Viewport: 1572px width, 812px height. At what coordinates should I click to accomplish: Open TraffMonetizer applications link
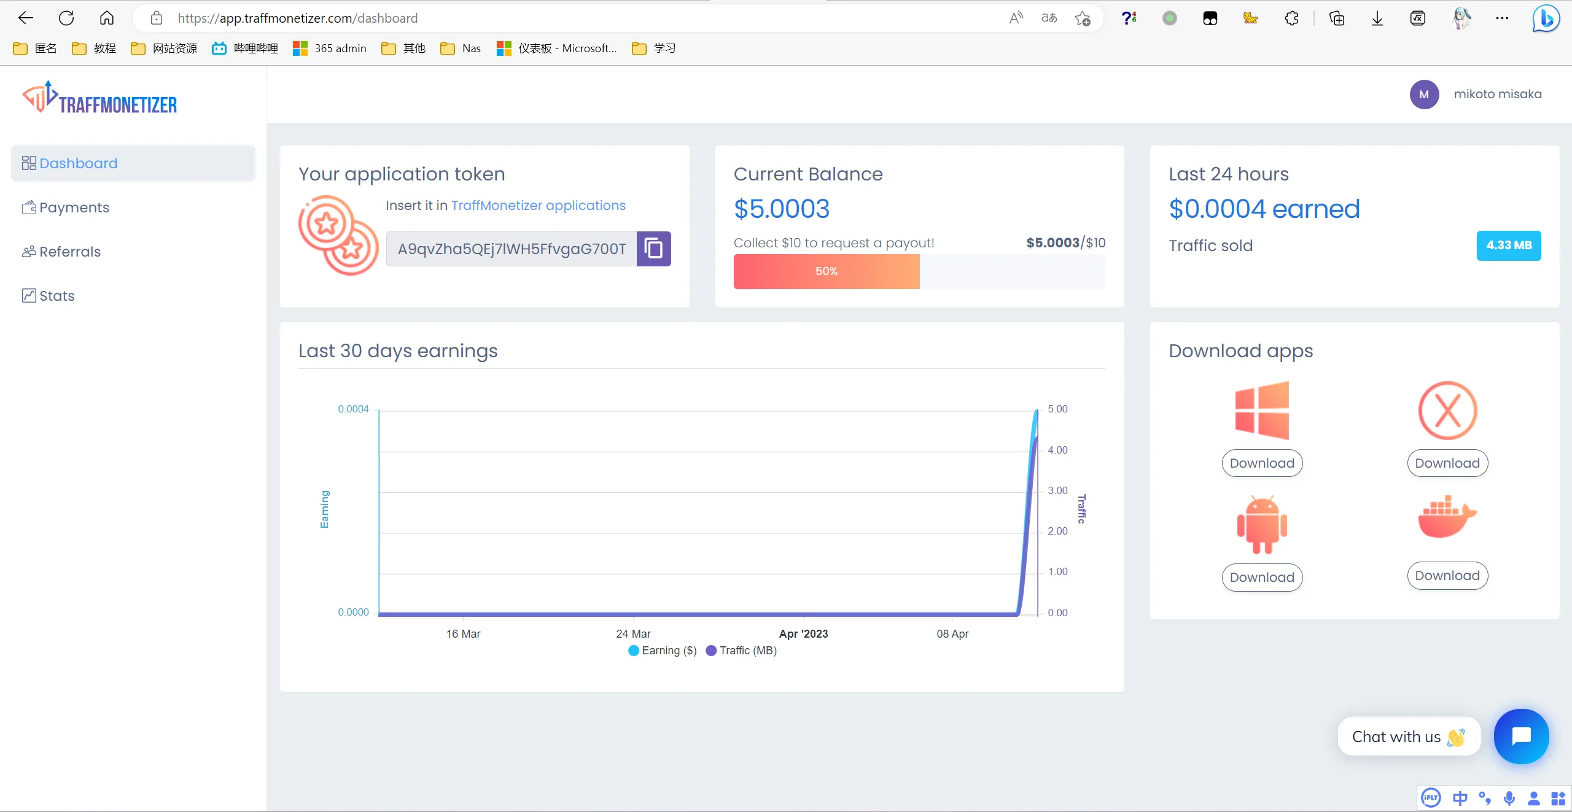[x=539, y=205]
